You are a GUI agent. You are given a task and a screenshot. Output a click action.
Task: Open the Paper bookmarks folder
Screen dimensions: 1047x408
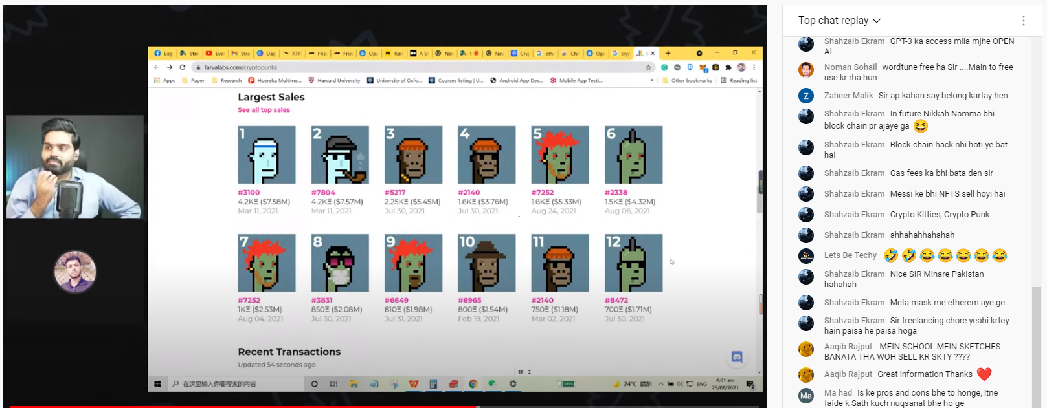click(x=193, y=81)
